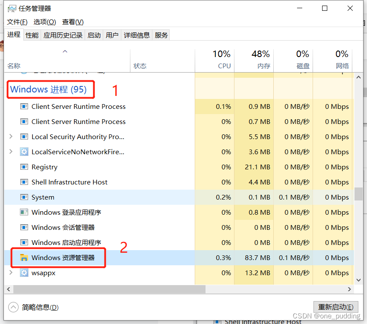Sort by the 名称 column header
Image resolution: width=367 pixels, height=324 pixels.
tap(67, 60)
